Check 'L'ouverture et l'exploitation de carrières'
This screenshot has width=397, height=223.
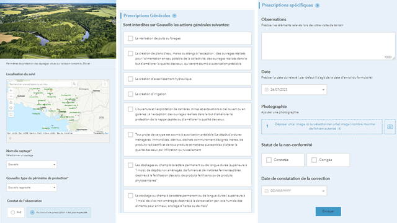click(130, 109)
